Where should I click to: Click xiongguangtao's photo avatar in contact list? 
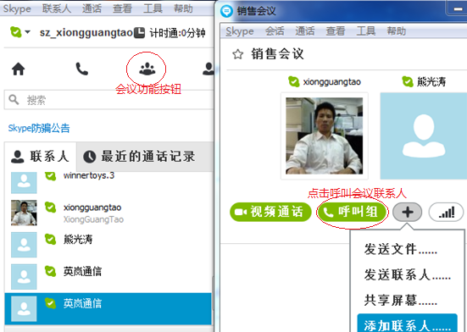click(24, 213)
